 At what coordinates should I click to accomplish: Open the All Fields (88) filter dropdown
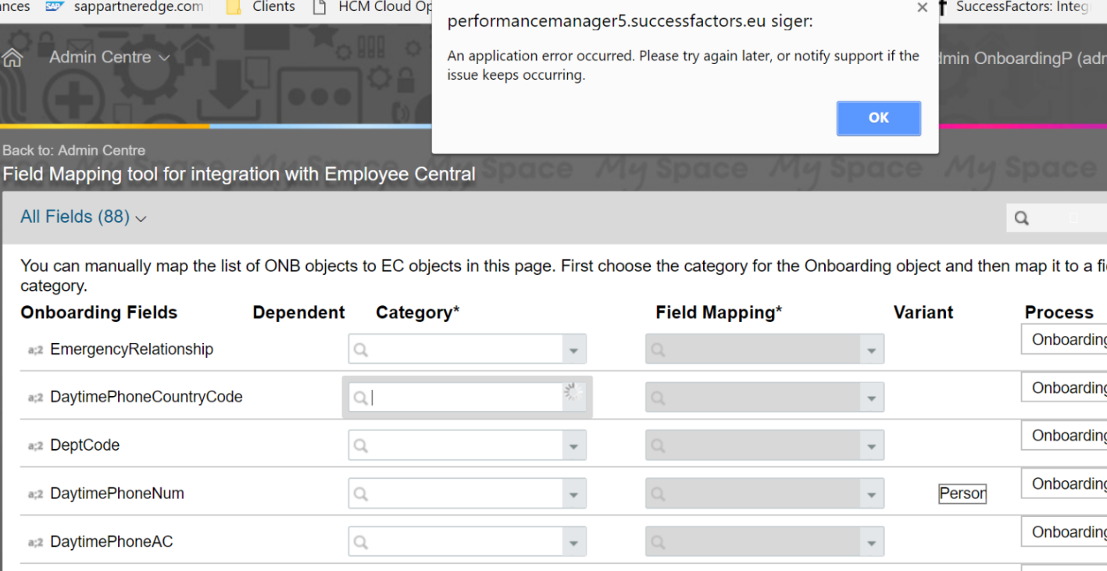click(83, 217)
